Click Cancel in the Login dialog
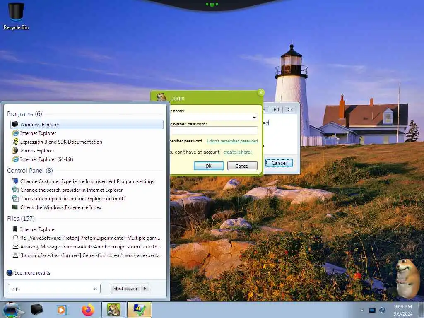 coord(242,166)
